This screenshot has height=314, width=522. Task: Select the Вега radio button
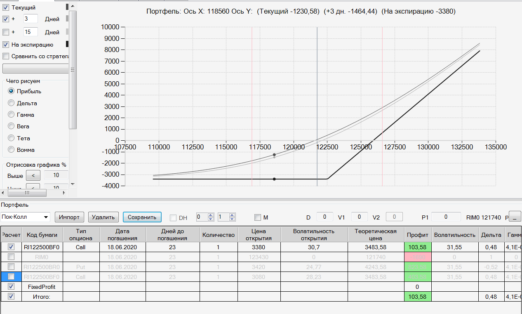coord(11,126)
